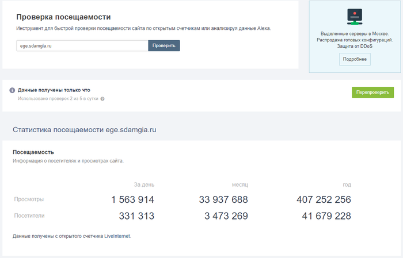This screenshot has height=258, width=403.
Task: Click the 'год' column header
Action: pos(346,184)
